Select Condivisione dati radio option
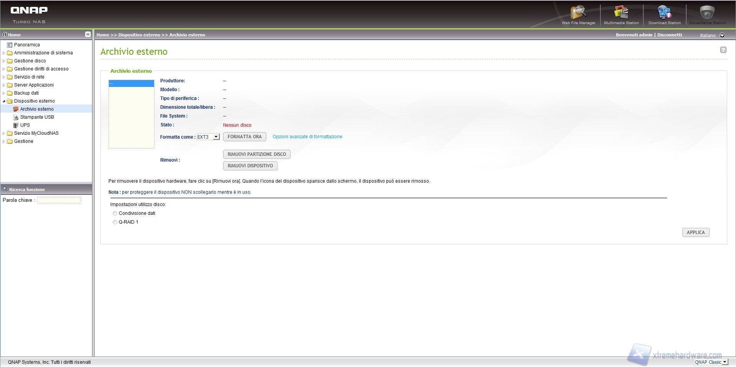736x368 pixels. coord(115,213)
